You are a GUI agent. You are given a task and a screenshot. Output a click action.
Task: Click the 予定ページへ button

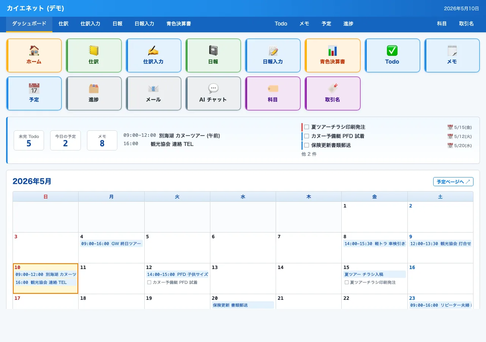pos(453,182)
